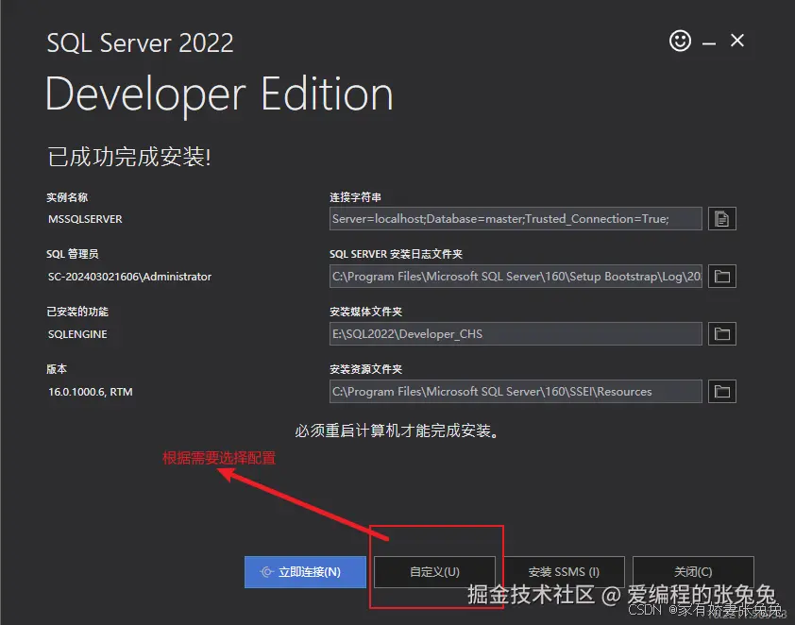Select the MSSQLSERVER instance name text
The width and height of the screenshot is (795, 625).
tap(85, 219)
